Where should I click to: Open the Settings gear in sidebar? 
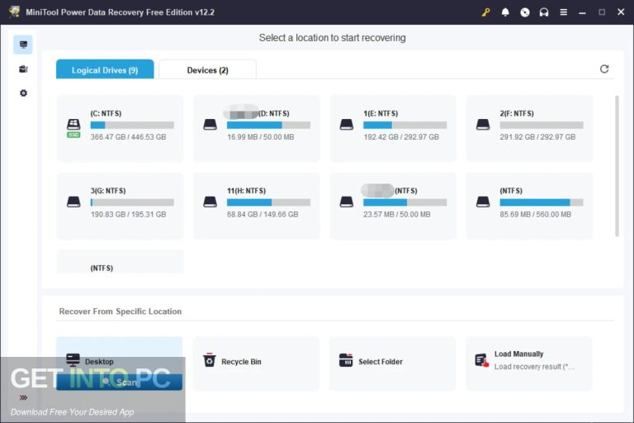pos(23,93)
